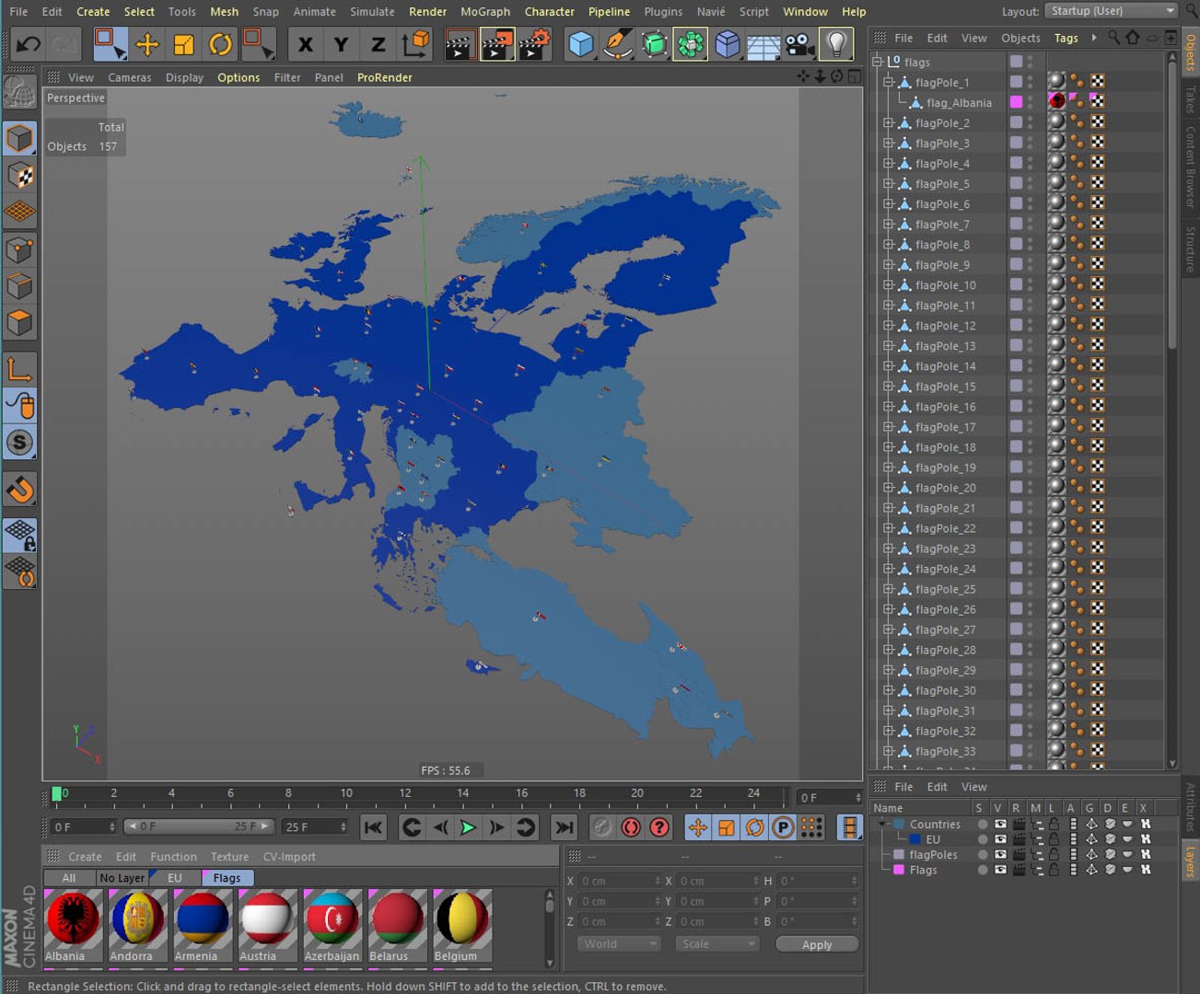Open Tags menu in Object Manager

tap(1066, 38)
